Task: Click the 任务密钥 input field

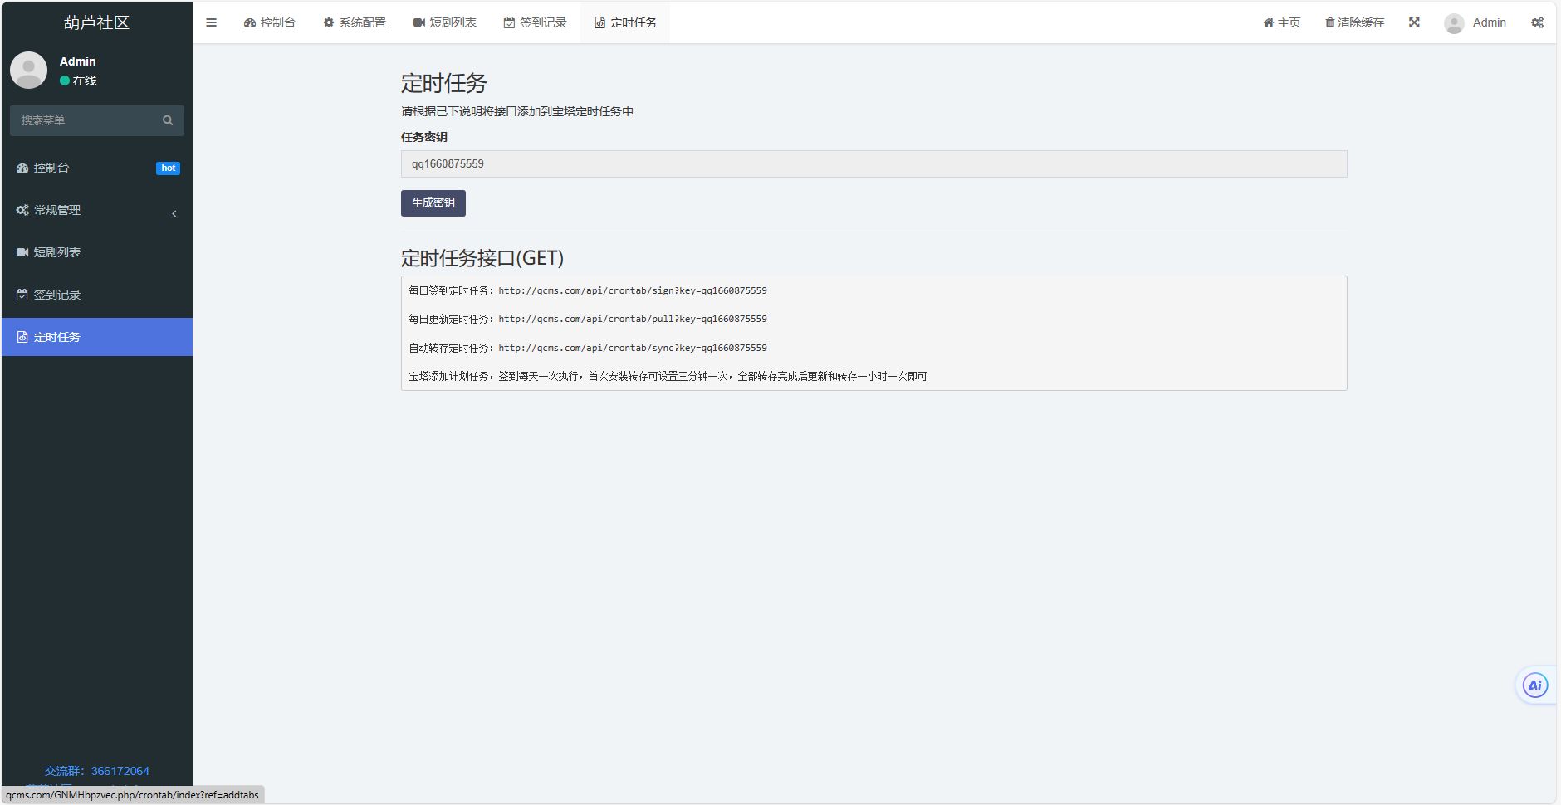Action: [873, 163]
